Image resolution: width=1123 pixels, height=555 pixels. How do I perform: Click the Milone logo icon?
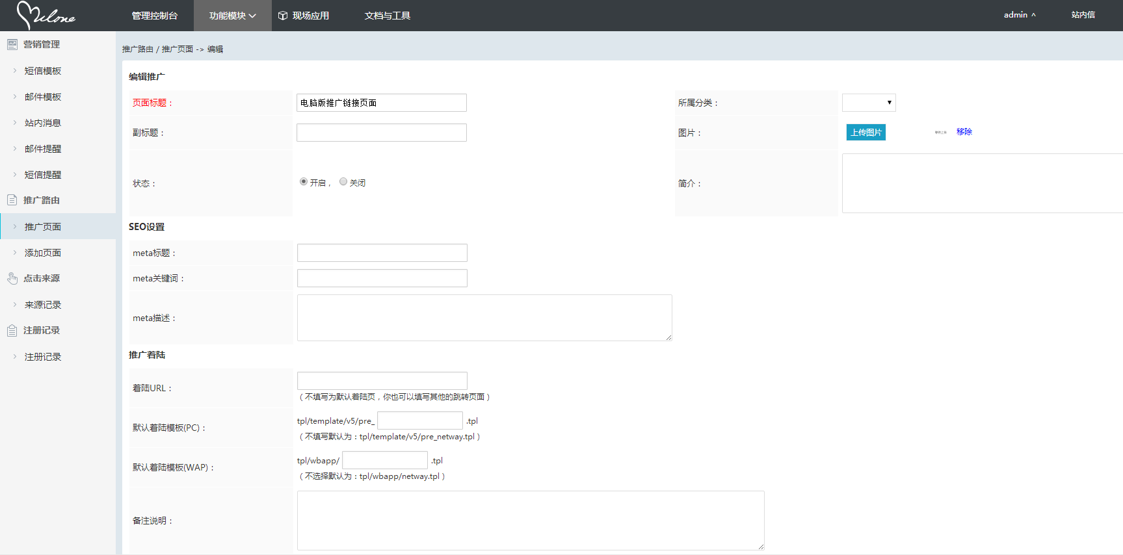tap(46, 16)
